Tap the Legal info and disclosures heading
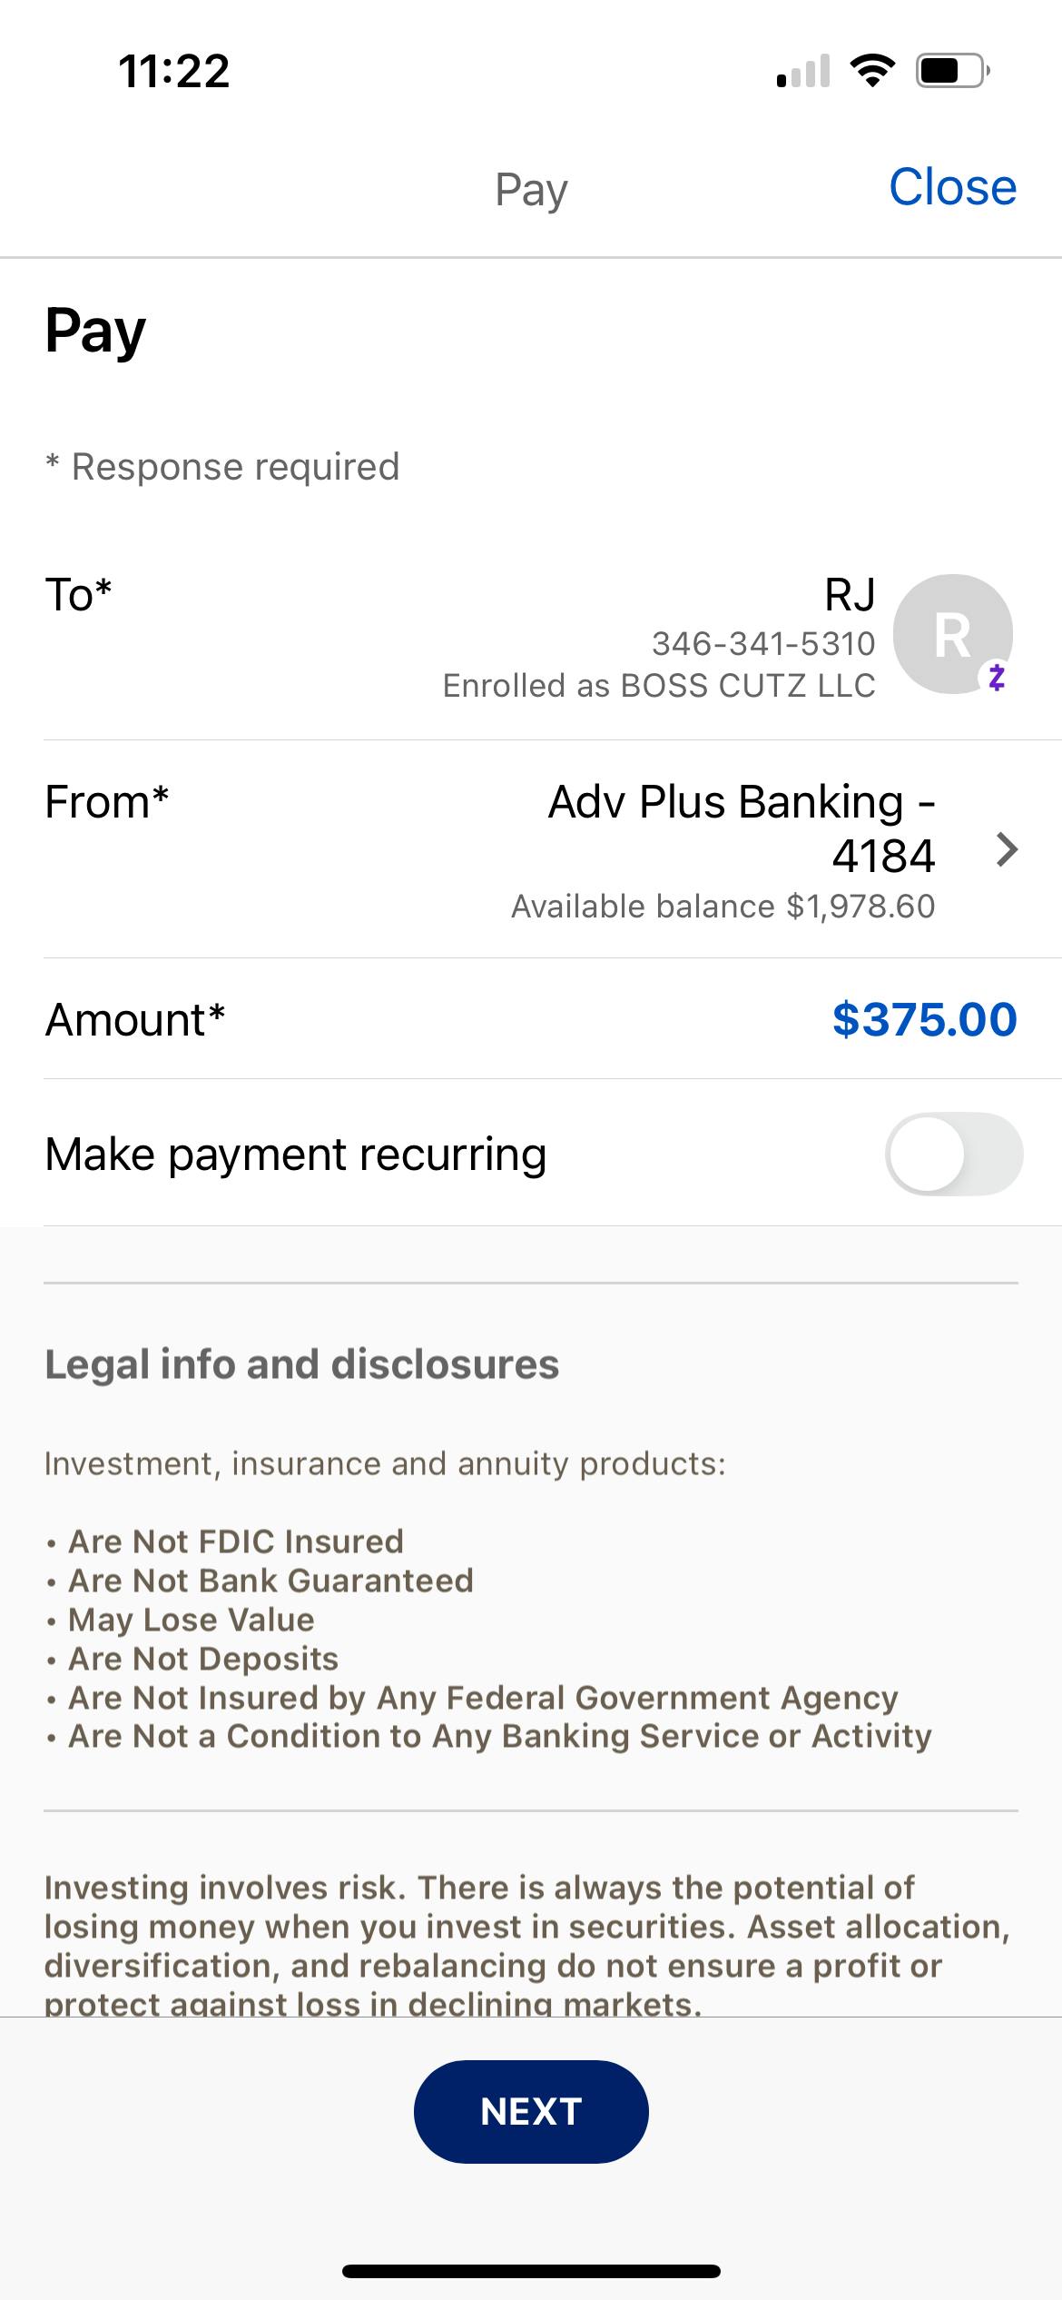The height and width of the screenshot is (2300, 1062). pos(301,1364)
